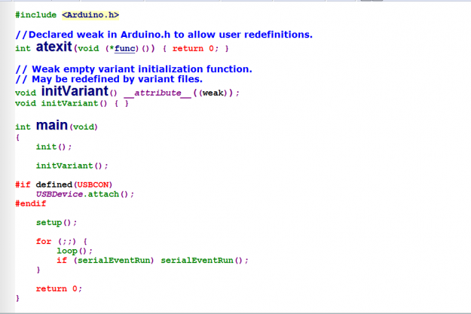Click the highlighted <Arduino.h> header name
This screenshot has width=471, height=314.
click(x=90, y=15)
